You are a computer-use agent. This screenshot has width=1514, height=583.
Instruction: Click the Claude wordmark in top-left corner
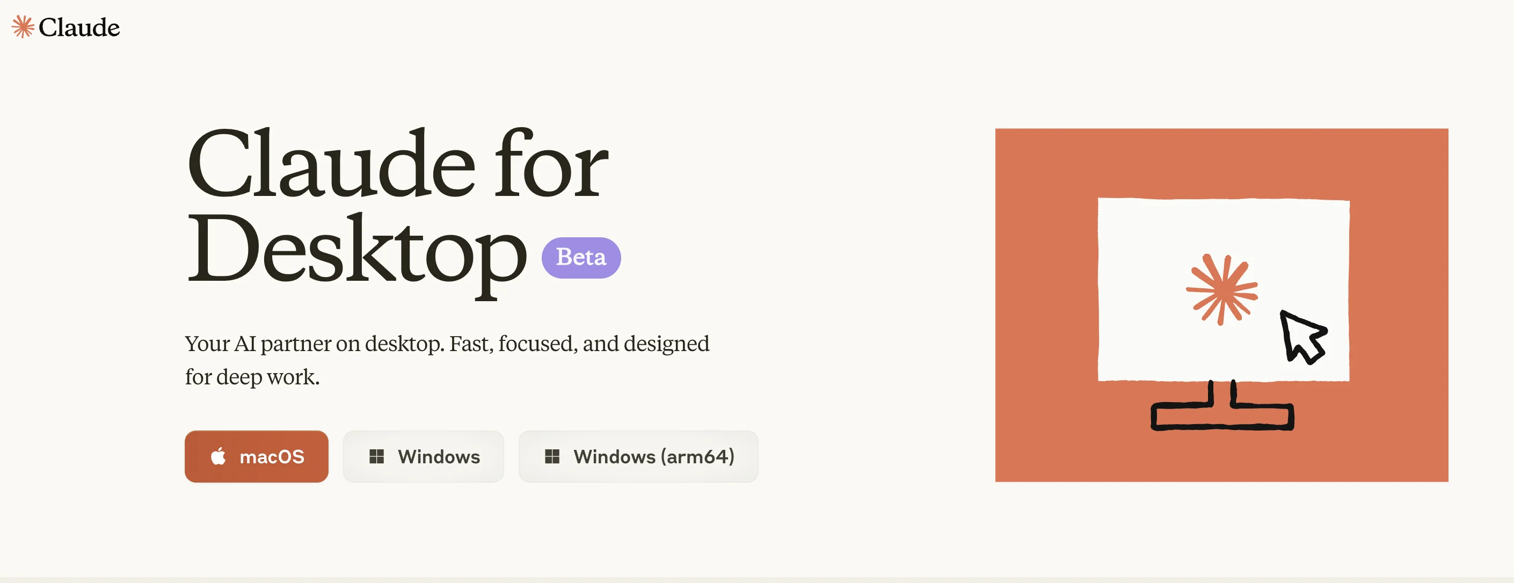pos(79,27)
